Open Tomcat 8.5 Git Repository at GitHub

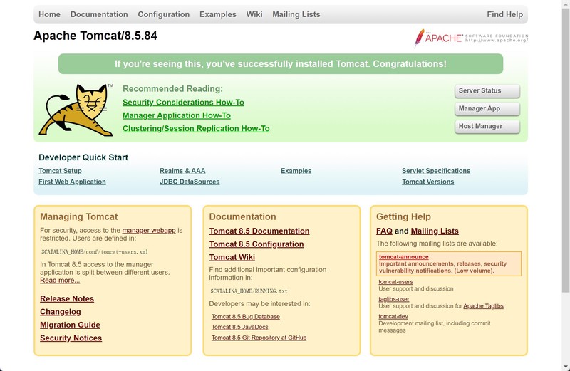pyautogui.click(x=259, y=338)
